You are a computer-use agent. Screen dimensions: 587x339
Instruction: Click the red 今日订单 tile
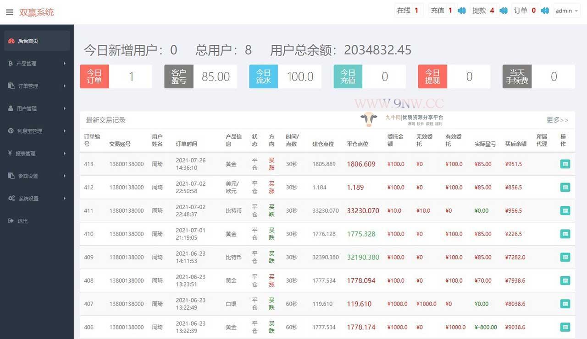[94, 76]
